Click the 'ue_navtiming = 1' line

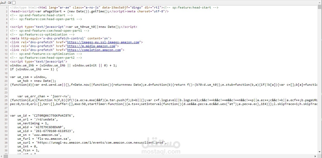coord(33,123)
